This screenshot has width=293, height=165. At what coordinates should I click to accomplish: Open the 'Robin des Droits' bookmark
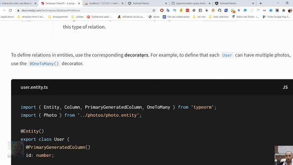coord(245,17)
